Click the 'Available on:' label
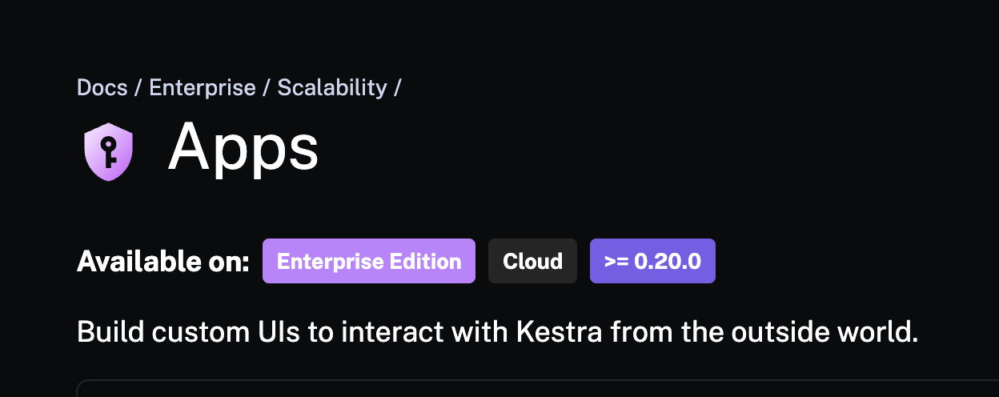 pyautogui.click(x=163, y=261)
